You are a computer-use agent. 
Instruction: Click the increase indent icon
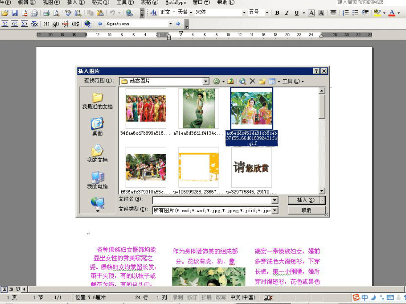pos(365,13)
